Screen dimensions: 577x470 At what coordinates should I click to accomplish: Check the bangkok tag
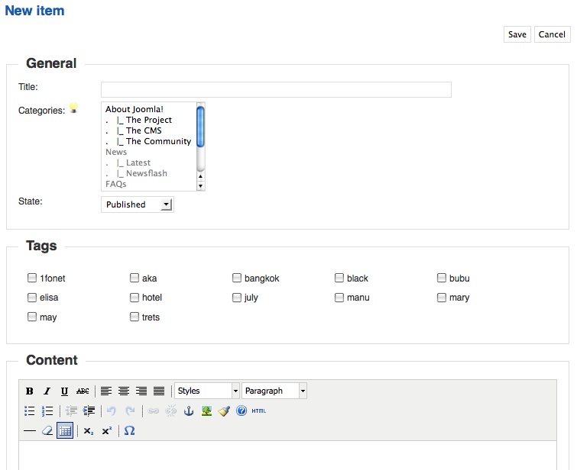click(x=237, y=278)
